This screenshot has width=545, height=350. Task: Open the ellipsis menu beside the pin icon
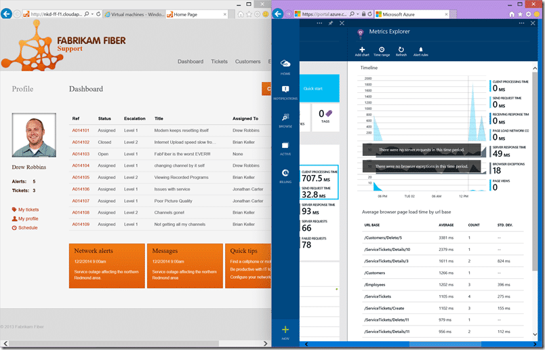point(319,23)
